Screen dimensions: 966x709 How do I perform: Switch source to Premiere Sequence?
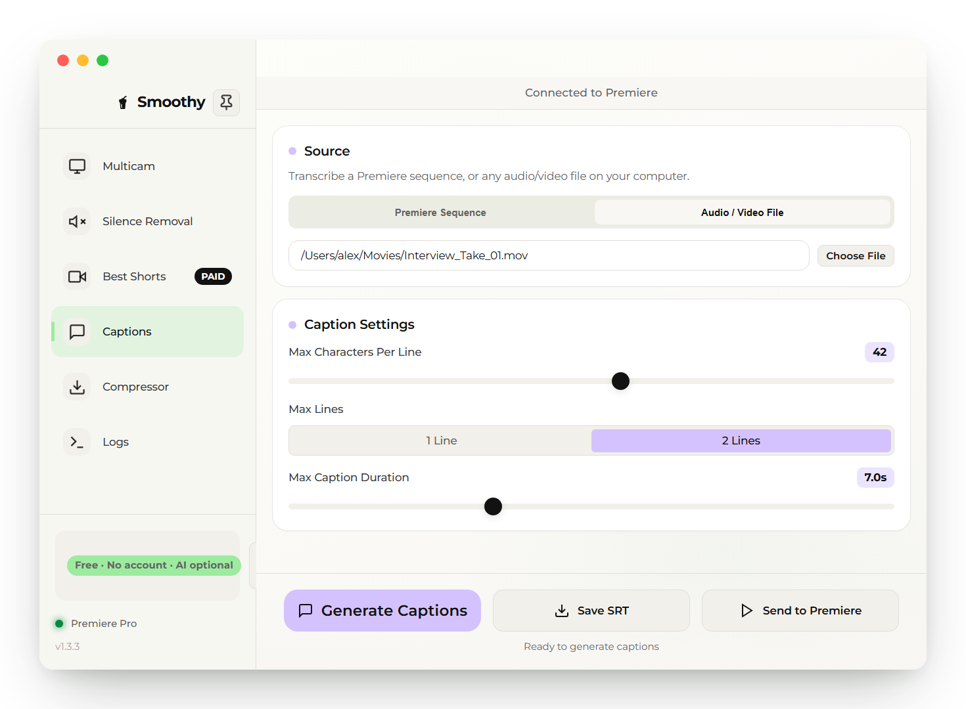(440, 212)
